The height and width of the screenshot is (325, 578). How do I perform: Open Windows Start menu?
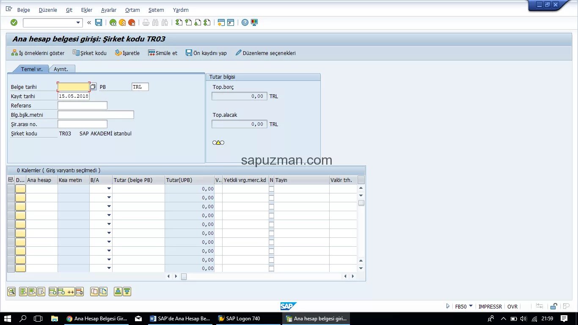(8, 319)
